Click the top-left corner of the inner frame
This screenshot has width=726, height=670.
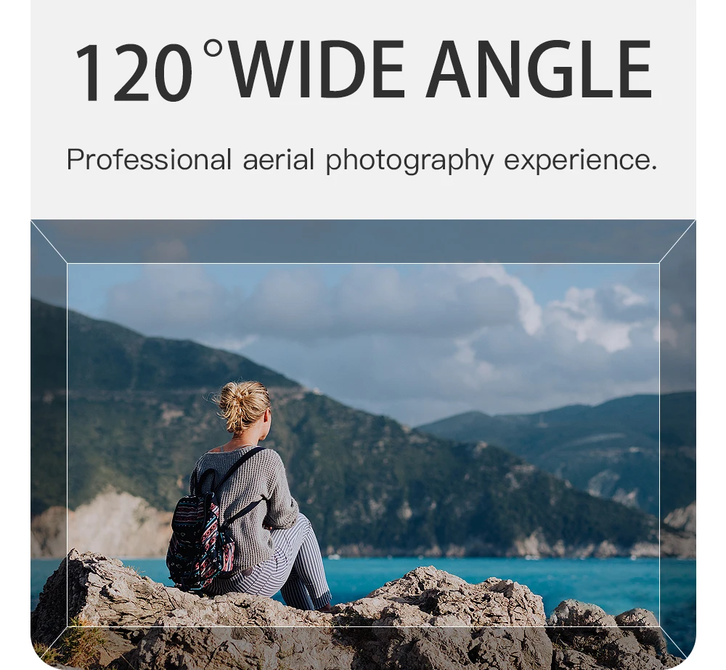click(x=67, y=263)
